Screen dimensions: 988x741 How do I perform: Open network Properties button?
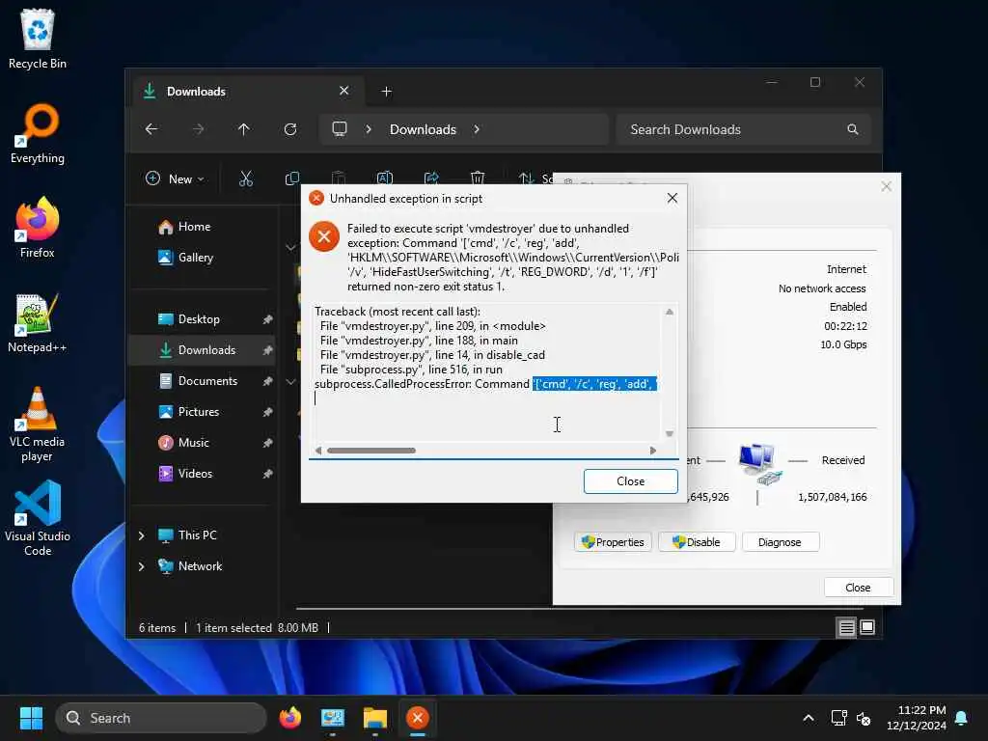(613, 542)
